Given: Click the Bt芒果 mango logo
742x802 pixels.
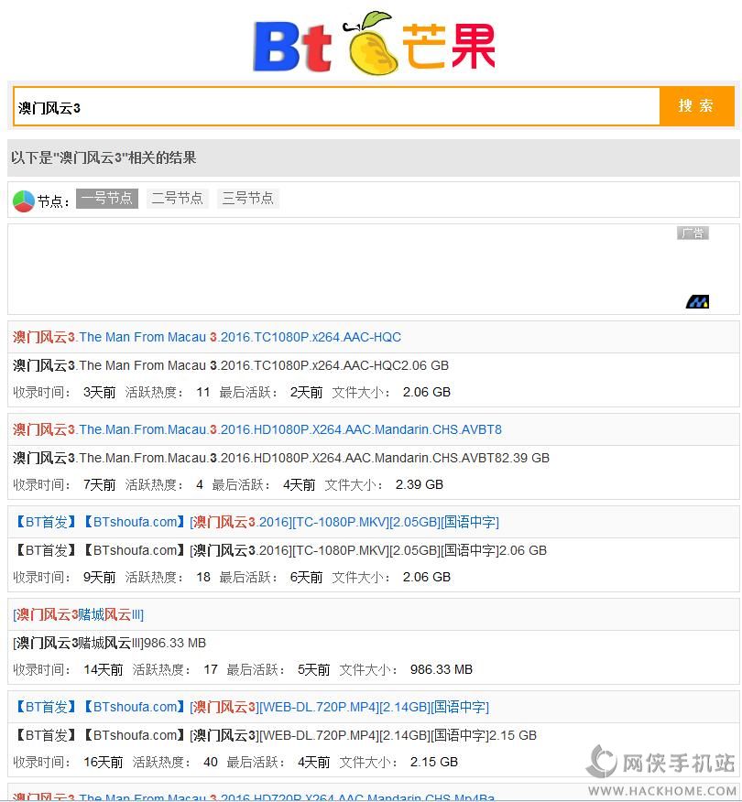Looking at the screenshot, I should [x=375, y=43].
